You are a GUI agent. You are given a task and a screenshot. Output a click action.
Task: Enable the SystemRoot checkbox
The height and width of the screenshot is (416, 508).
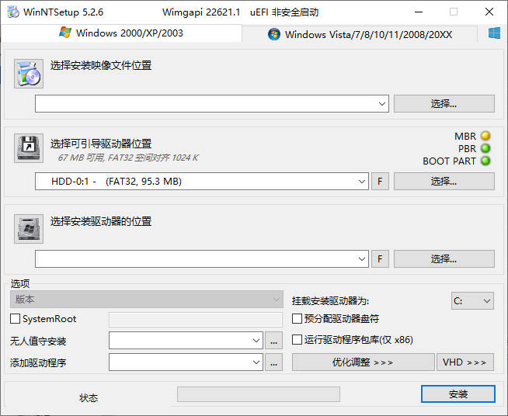[16, 318]
